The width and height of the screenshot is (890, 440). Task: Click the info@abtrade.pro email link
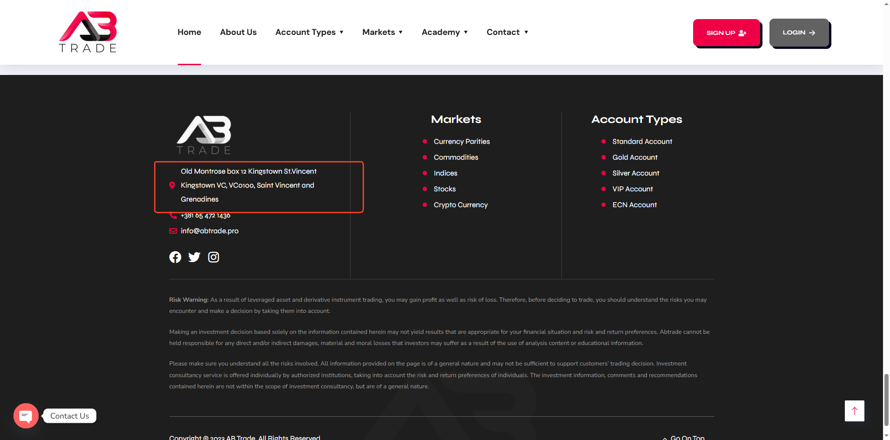(x=209, y=231)
